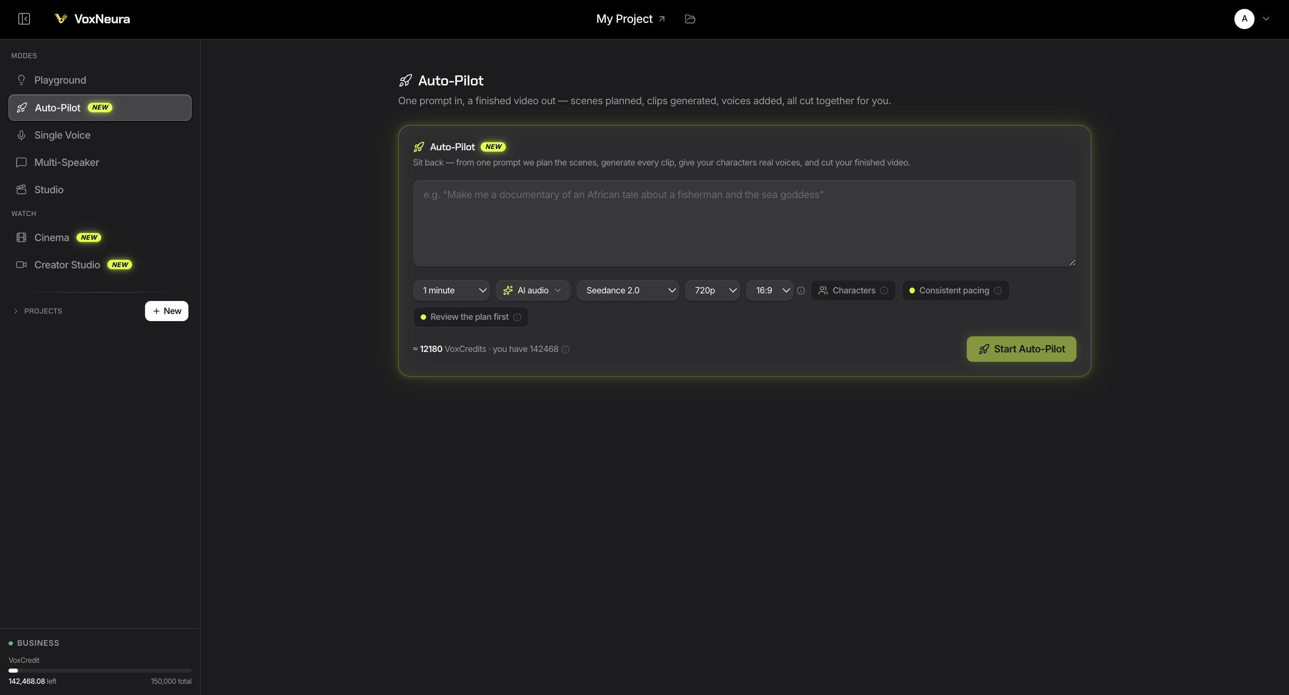Click the rocket icon beside page heading Auto-Pilot
The image size is (1289, 695).
tap(405, 81)
